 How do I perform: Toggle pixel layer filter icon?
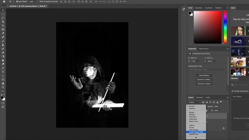click(x=203, y=102)
